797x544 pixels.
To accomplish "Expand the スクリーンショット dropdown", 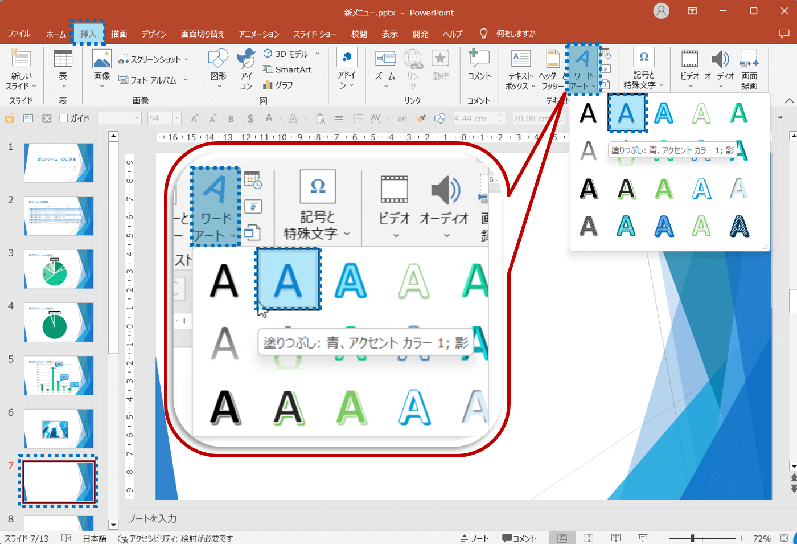I will click(186, 59).
